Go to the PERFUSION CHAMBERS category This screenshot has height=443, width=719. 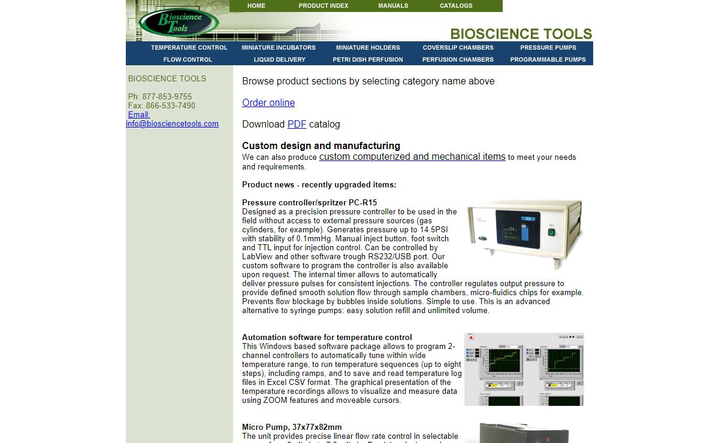click(458, 59)
